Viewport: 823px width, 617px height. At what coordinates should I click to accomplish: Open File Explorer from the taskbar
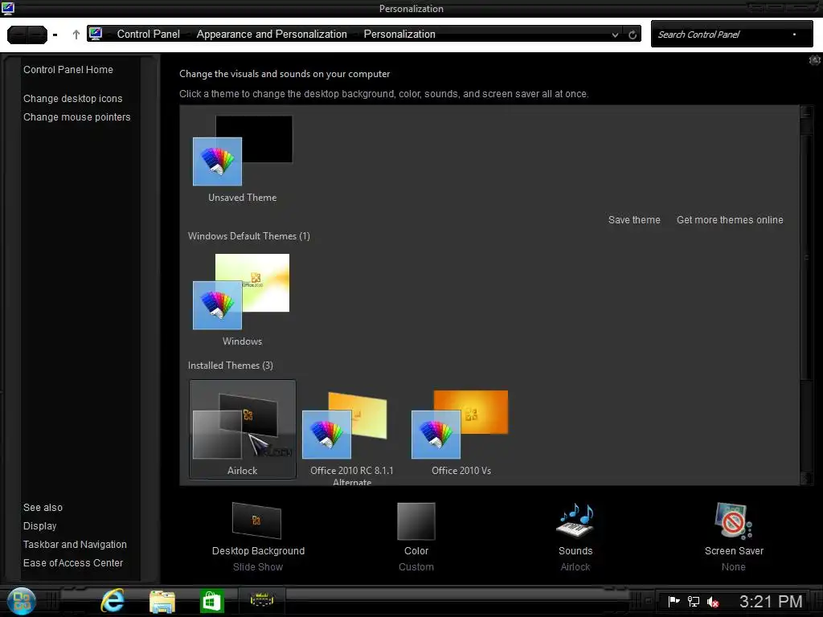[162, 601]
